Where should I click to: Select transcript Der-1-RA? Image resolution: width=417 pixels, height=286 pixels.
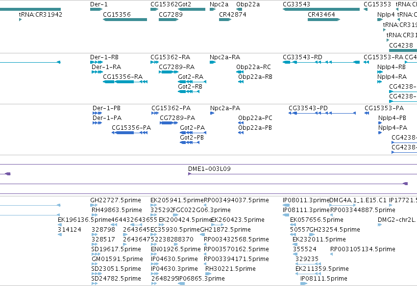coord(98,72)
